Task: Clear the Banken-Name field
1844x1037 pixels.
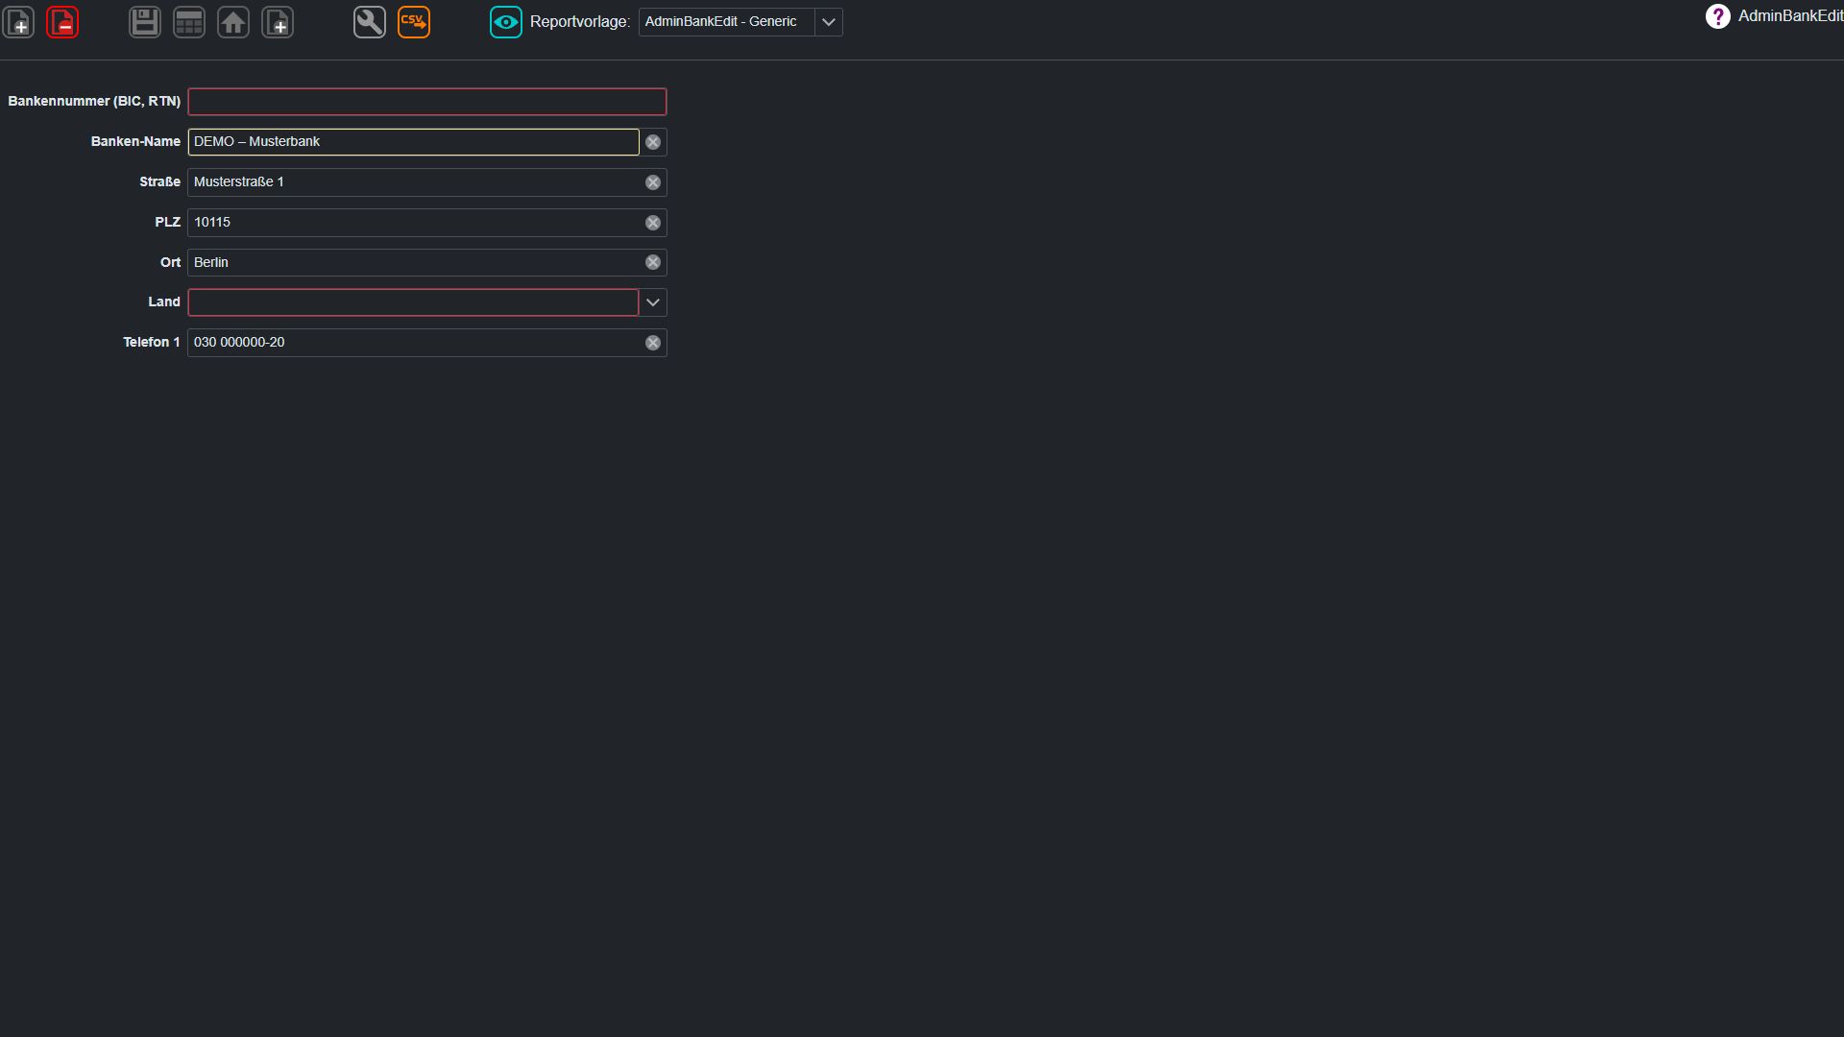Action: pos(653,142)
